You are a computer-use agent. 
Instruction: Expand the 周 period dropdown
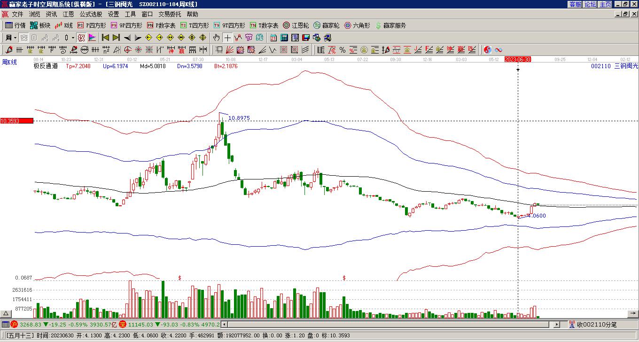tap(15, 38)
